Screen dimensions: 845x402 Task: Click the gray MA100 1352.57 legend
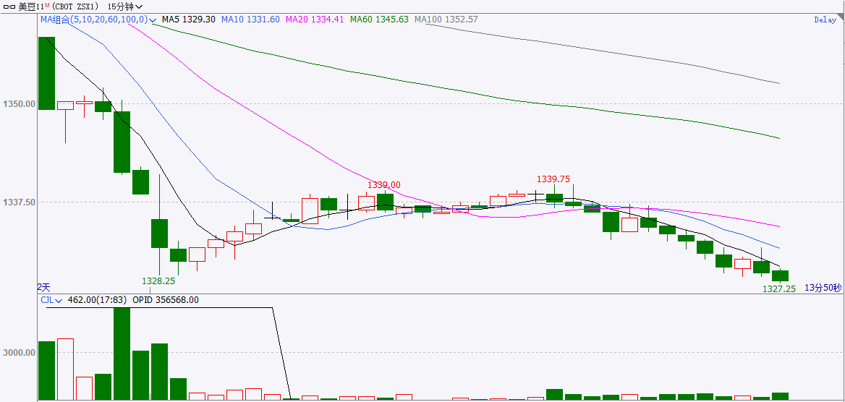click(x=446, y=20)
